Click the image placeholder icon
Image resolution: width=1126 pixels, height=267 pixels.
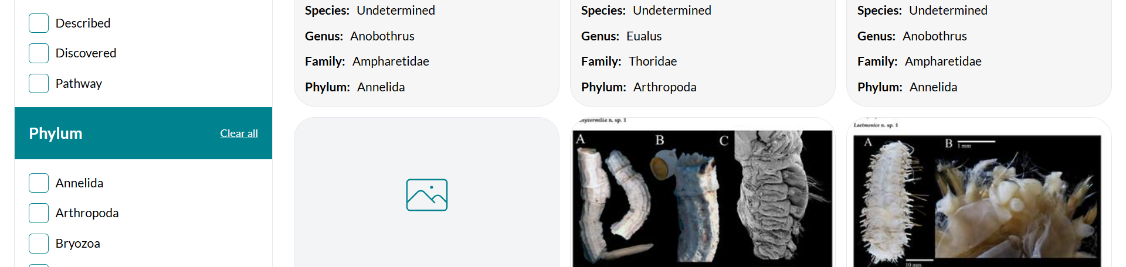tap(426, 195)
